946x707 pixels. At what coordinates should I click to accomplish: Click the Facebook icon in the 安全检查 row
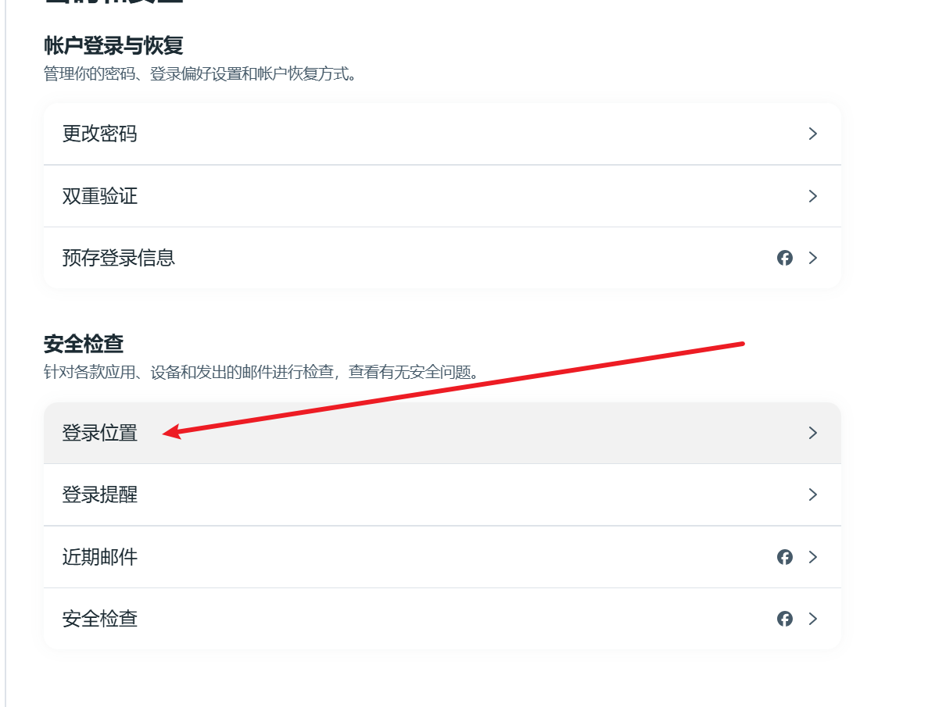(x=785, y=619)
